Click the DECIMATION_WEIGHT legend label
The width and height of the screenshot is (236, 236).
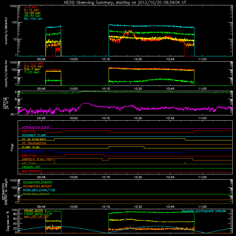click(37, 186)
